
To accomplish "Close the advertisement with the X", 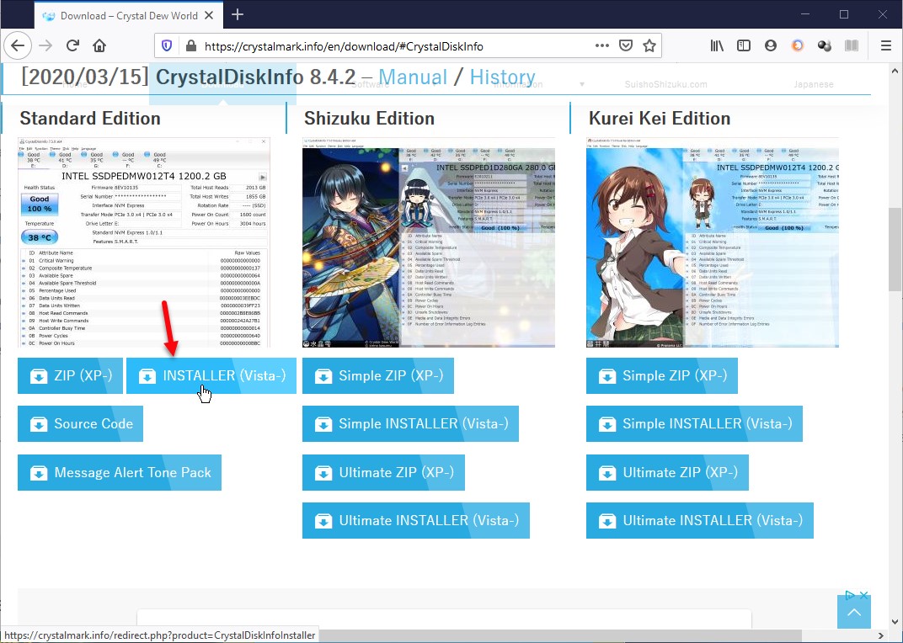I will [864, 595].
